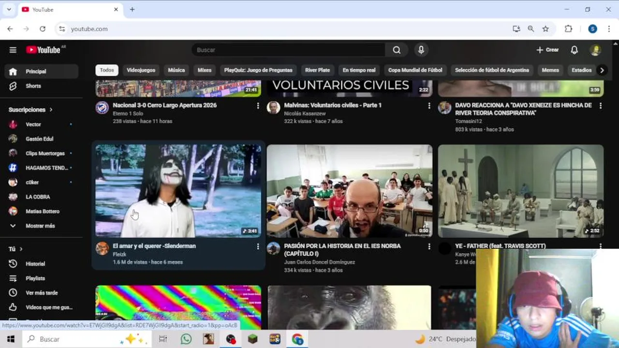The image size is (619, 348).
Task: Open the account avatar menu
Action: [595, 50]
